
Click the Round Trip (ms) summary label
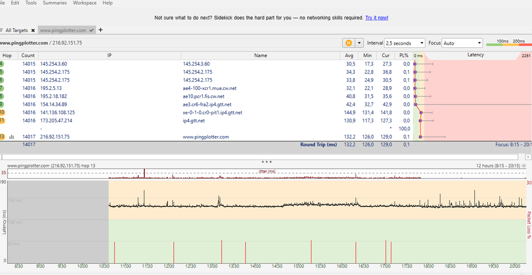(x=318, y=145)
